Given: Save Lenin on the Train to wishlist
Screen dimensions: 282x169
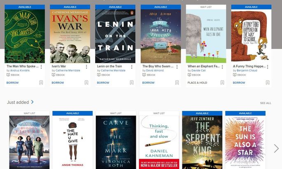Looking at the screenshot, I should point(132,82).
